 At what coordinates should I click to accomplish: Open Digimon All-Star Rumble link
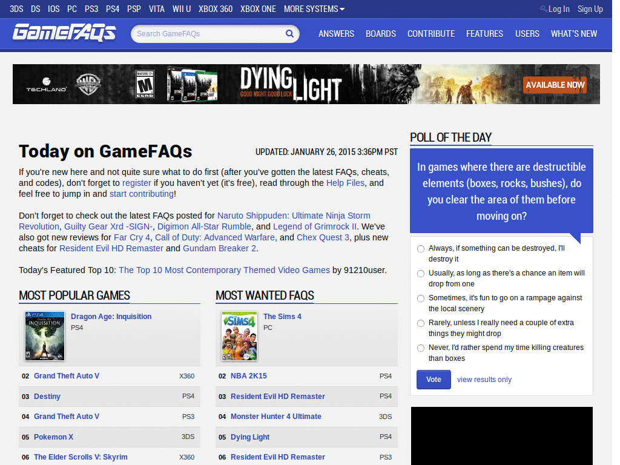tap(205, 226)
